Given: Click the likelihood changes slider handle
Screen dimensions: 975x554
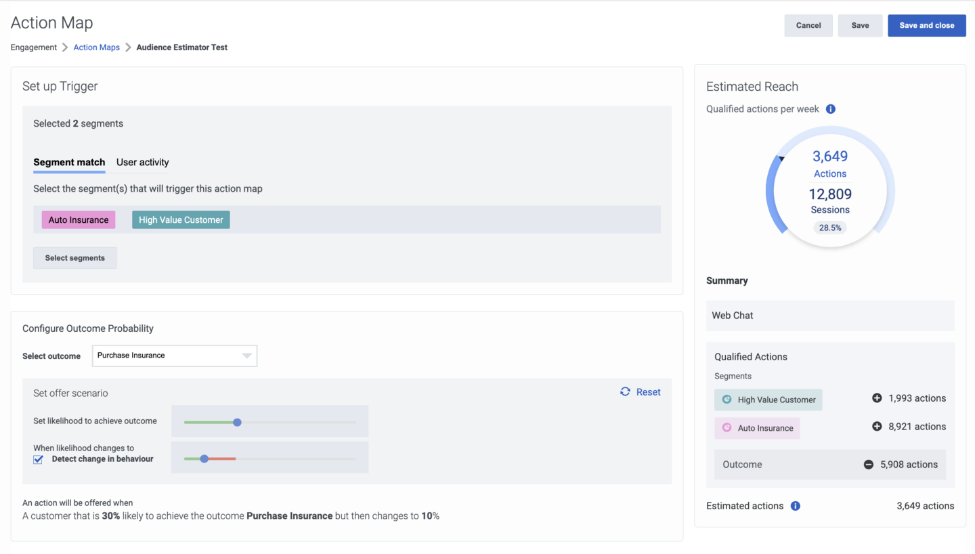Looking at the screenshot, I should pyautogui.click(x=204, y=459).
